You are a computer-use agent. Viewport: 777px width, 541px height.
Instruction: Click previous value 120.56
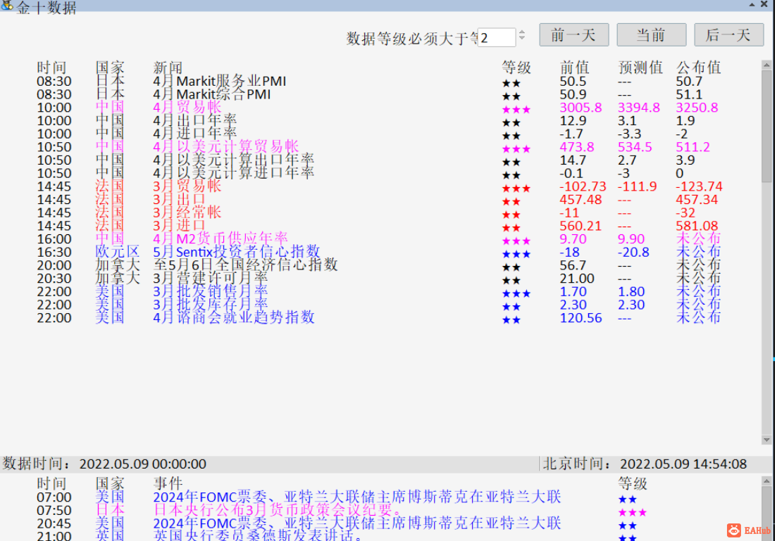[580, 318]
